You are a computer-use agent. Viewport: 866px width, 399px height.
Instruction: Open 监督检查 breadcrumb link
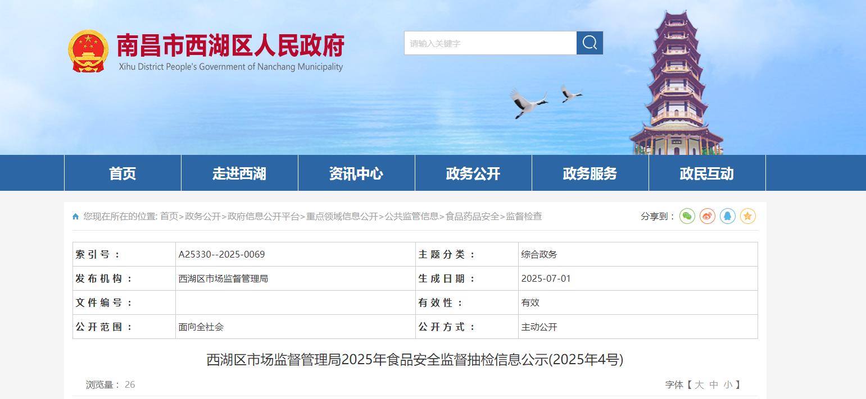coord(524,217)
